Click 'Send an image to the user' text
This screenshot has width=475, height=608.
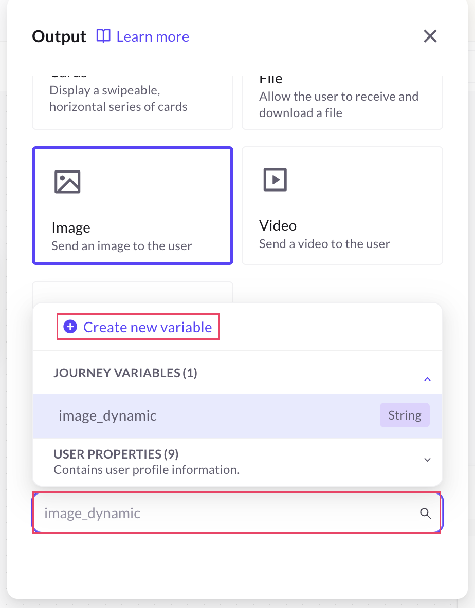(x=121, y=246)
